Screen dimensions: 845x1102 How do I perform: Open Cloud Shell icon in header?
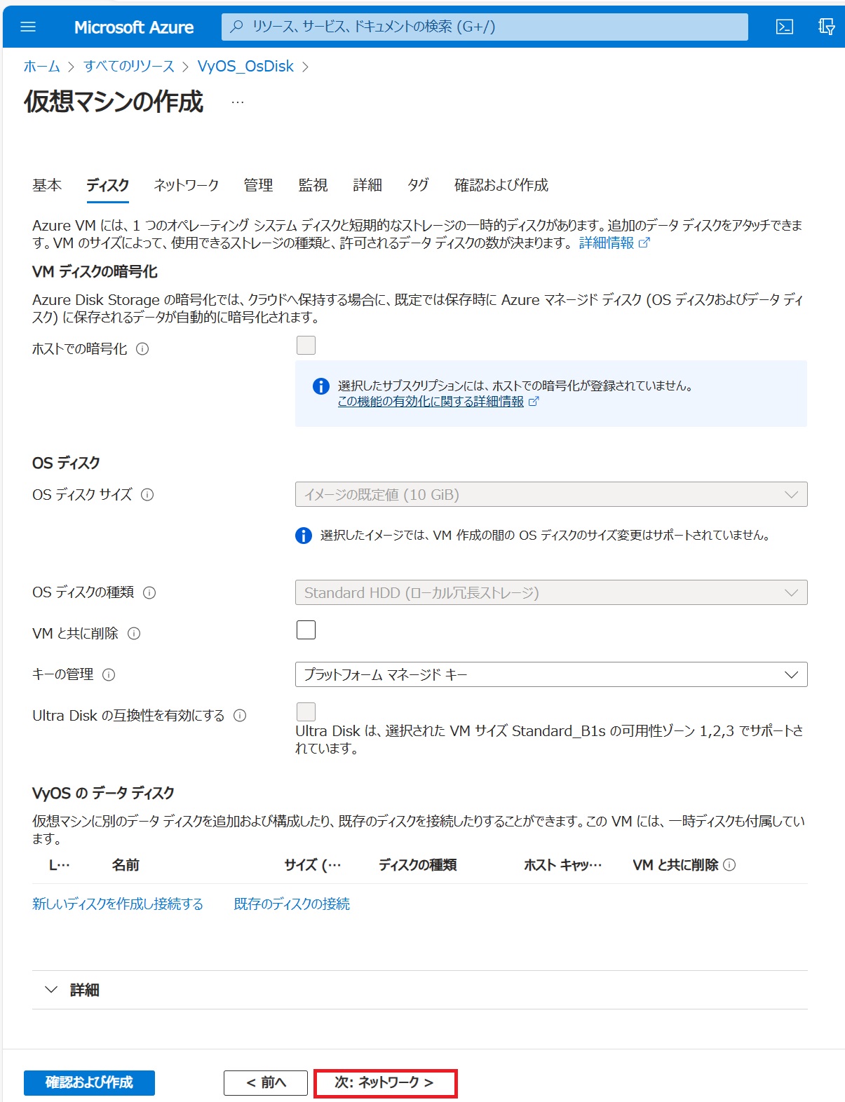click(785, 27)
